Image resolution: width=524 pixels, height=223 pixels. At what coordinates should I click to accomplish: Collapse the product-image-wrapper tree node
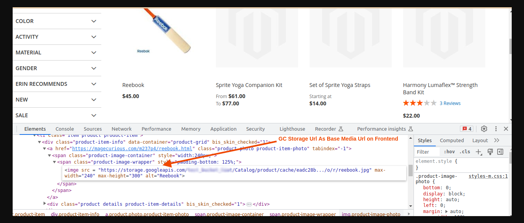click(x=55, y=162)
